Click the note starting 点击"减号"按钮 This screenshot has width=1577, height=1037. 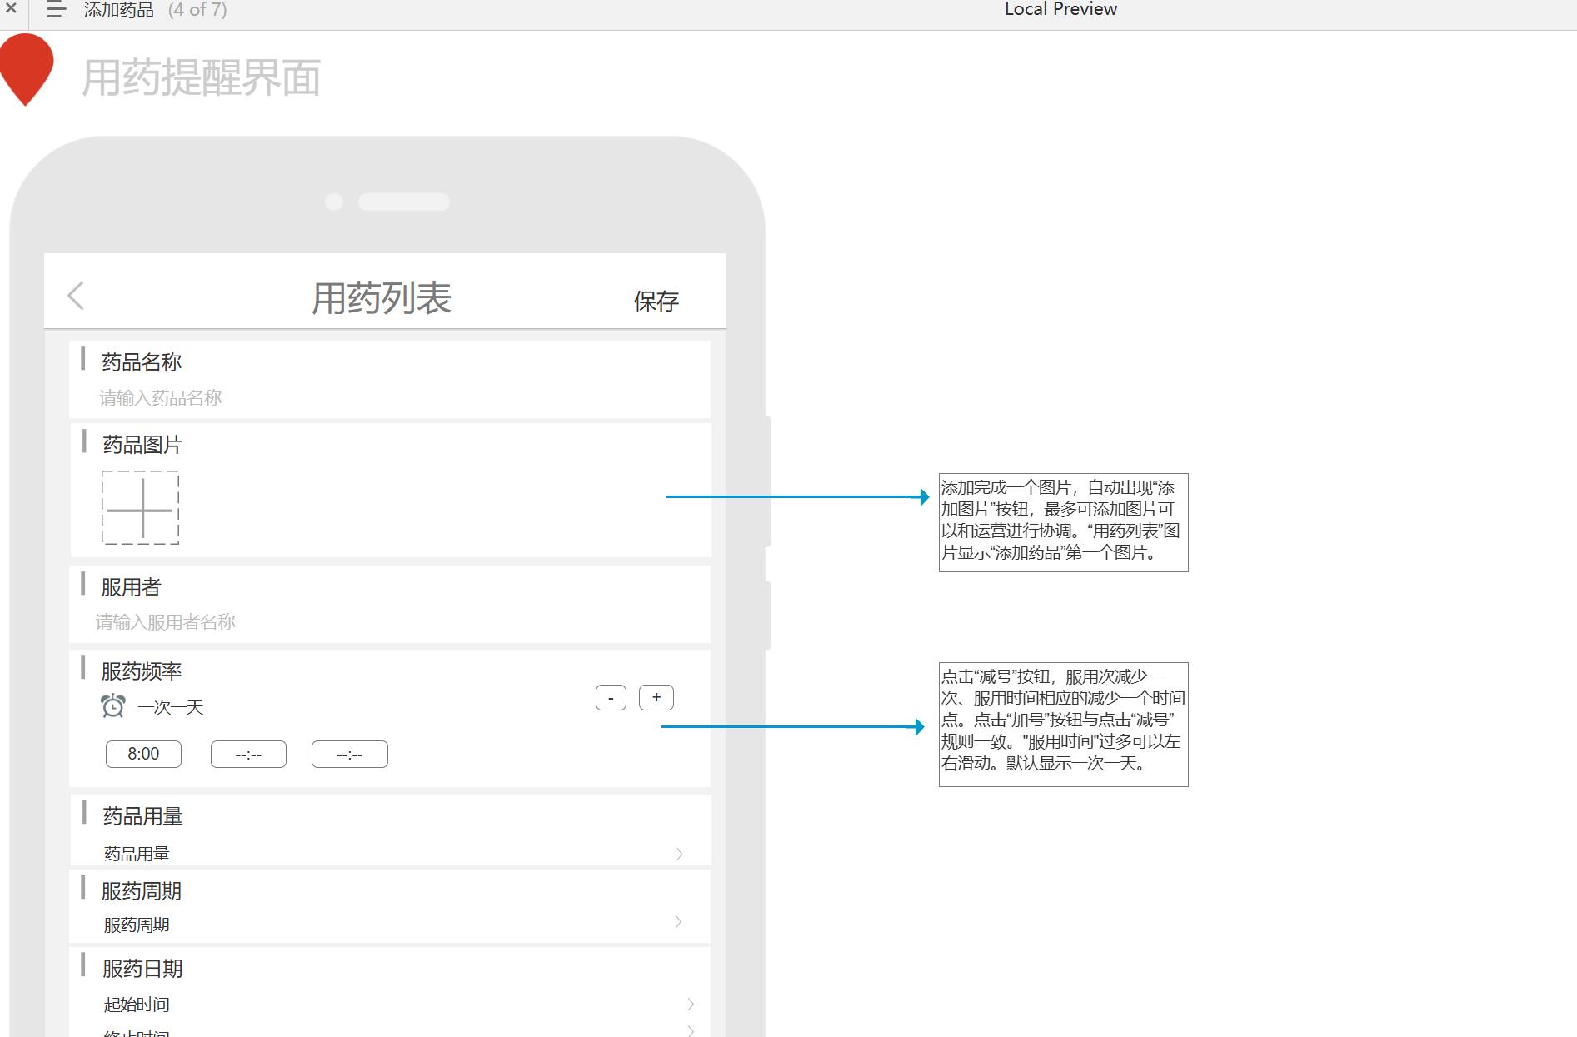click(x=1063, y=724)
